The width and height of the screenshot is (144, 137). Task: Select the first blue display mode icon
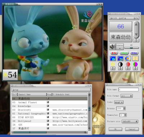click(x=113, y=58)
